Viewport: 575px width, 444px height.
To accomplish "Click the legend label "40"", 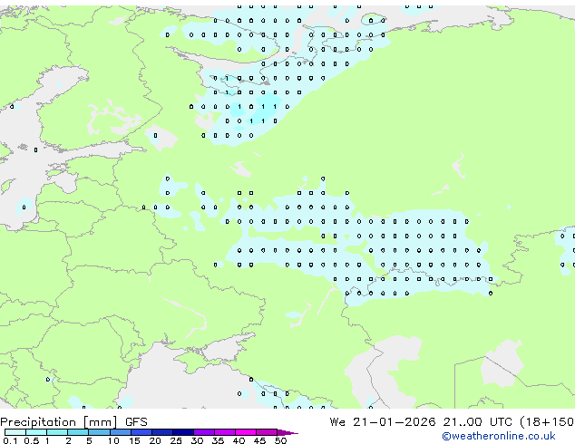I will 239,440.
